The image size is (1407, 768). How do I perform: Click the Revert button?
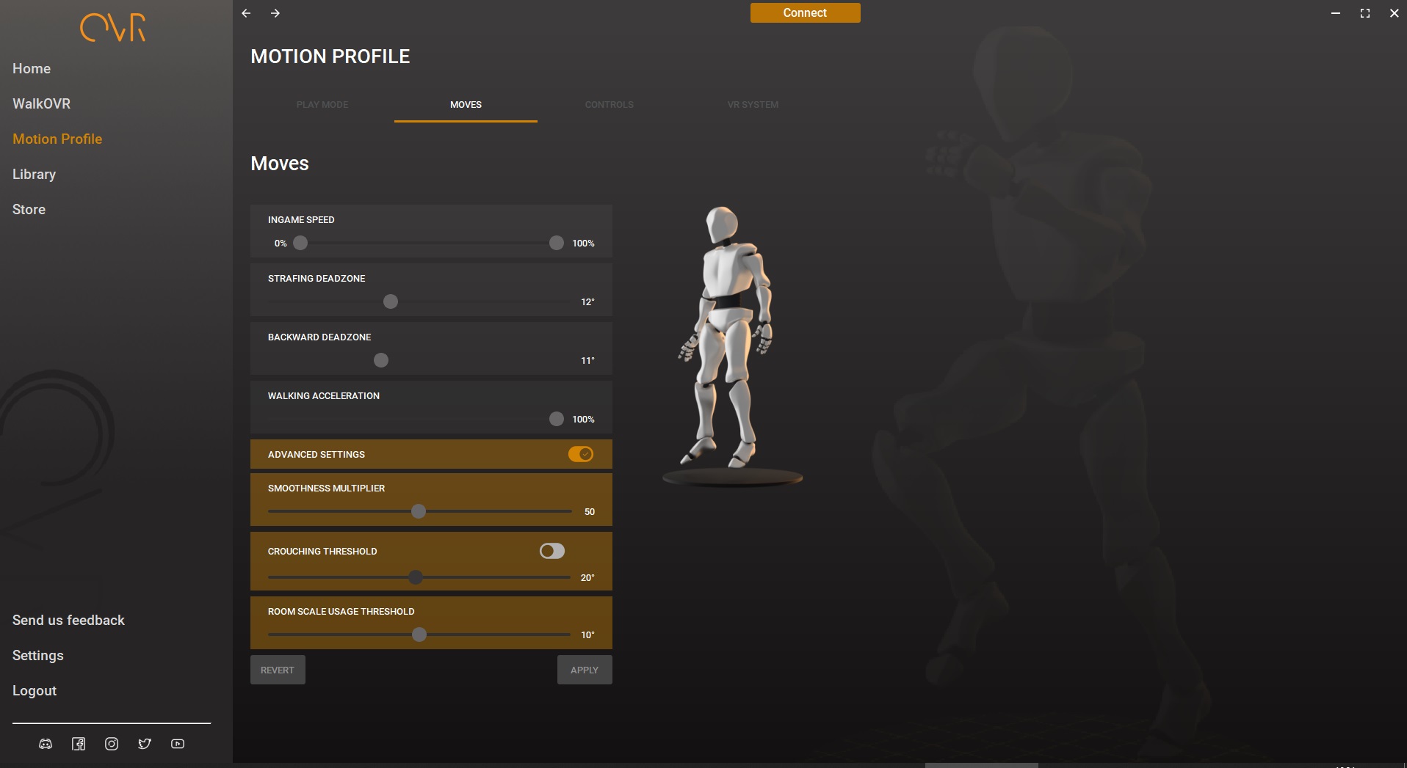(x=277, y=670)
